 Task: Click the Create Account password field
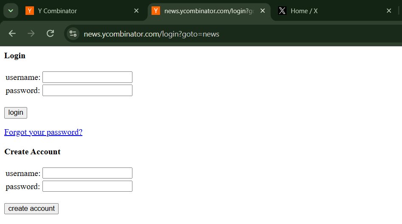pyautogui.click(x=87, y=186)
